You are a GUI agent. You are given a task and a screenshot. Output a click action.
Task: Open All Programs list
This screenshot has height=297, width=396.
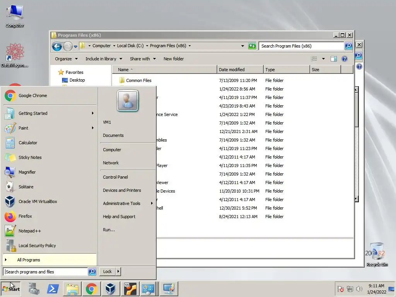click(x=50, y=260)
